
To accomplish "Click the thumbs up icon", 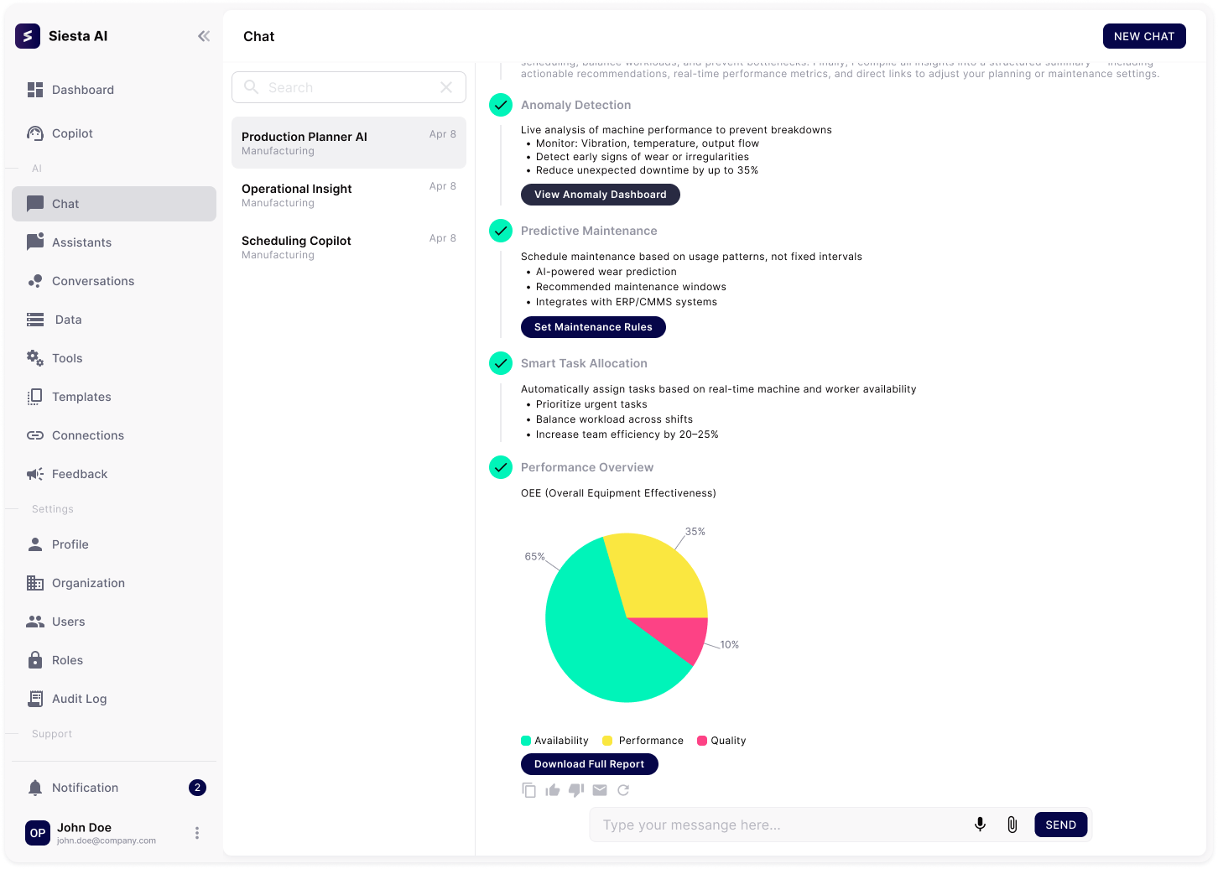I will click(552, 790).
